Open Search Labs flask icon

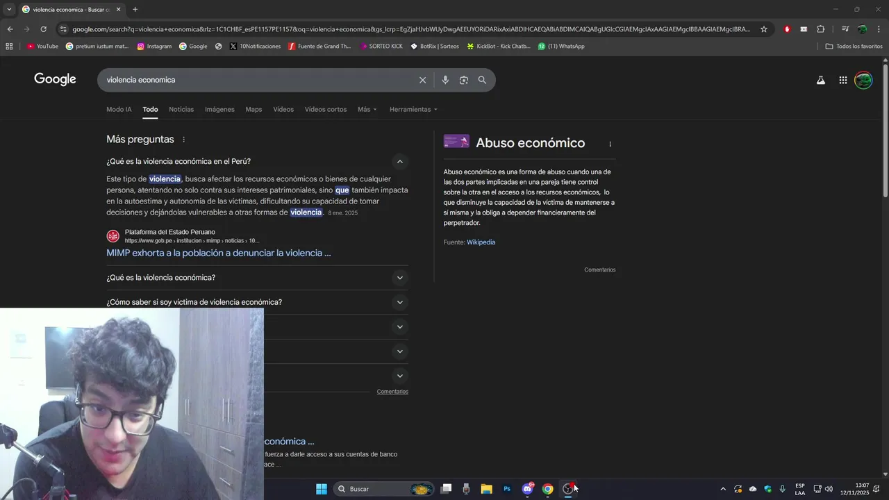[820, 80]
